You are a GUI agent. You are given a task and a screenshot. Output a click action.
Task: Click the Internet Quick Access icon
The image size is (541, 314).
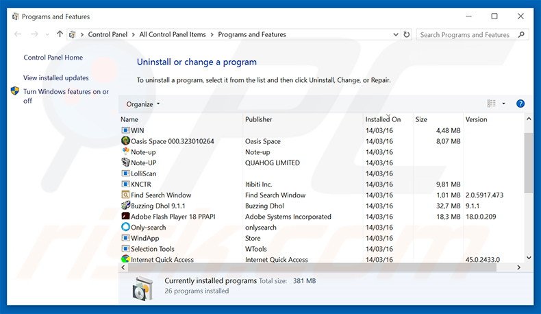(125, 259)
